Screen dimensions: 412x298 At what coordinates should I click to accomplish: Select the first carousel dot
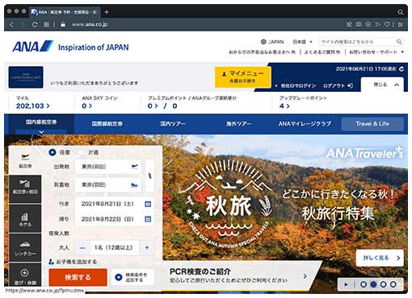point(364,284)
